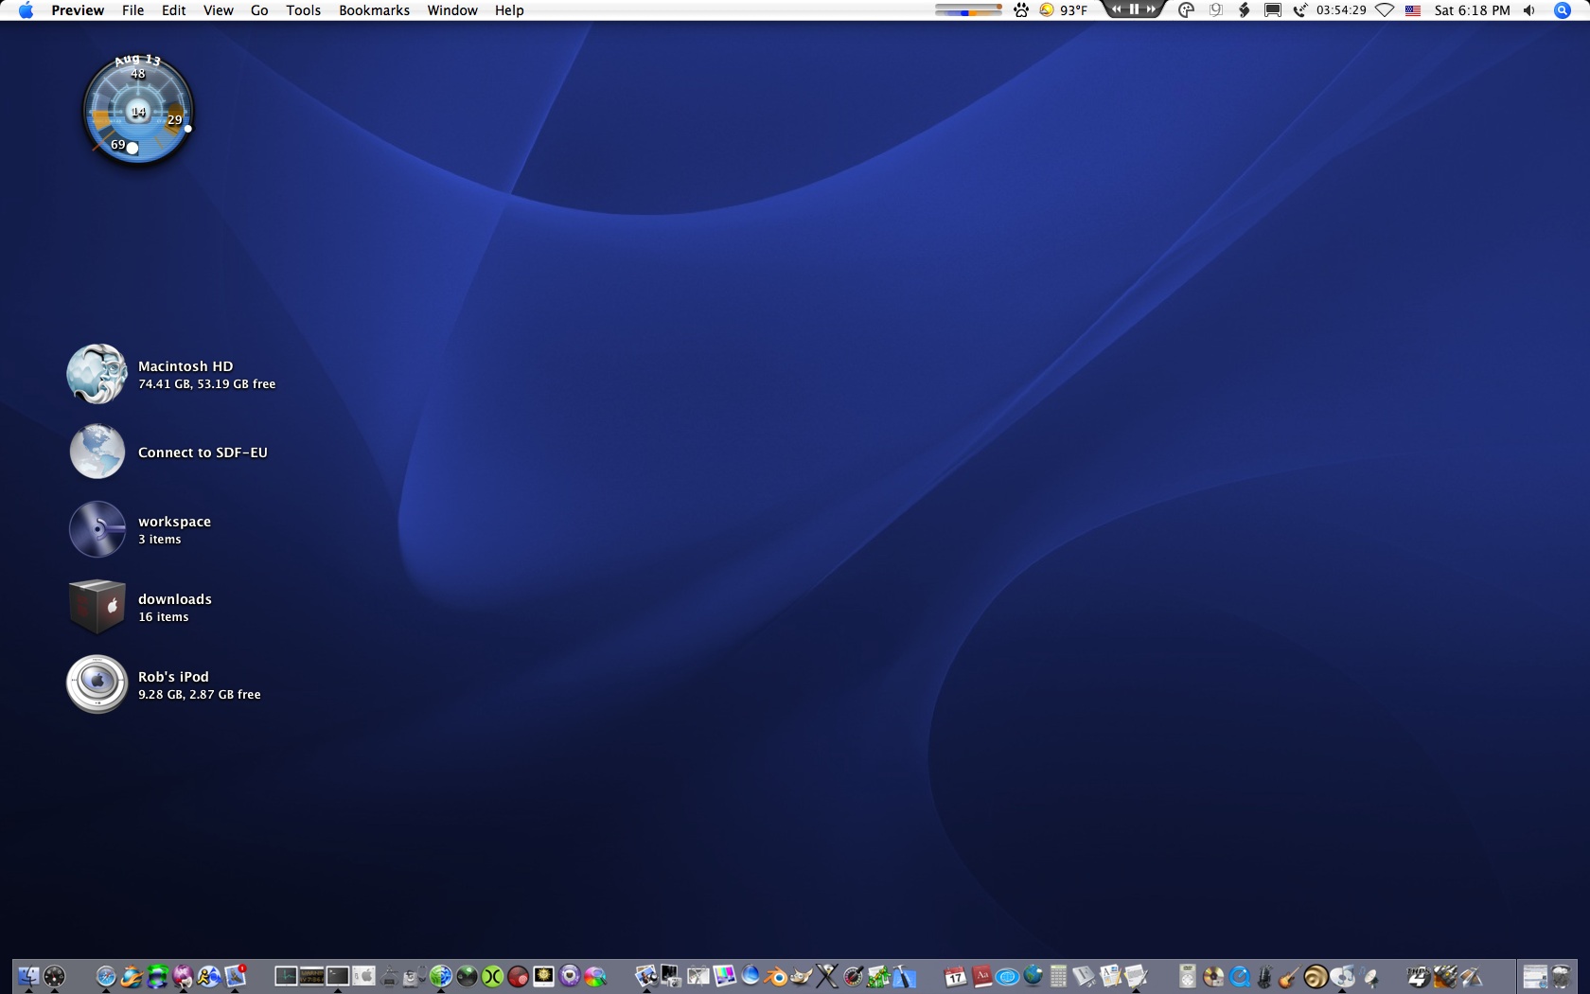This screenshot has height=994, width=1590.
Task: Open the weather 93°F menu item
Action: 1064,10
